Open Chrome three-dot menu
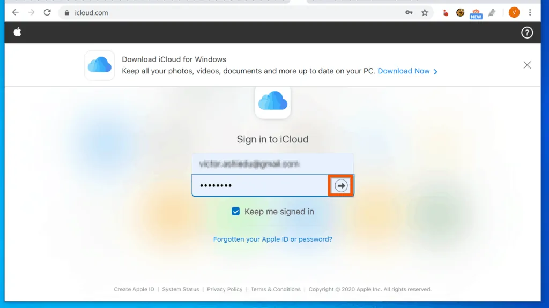The image size is (549, 308). click(530, 13)
